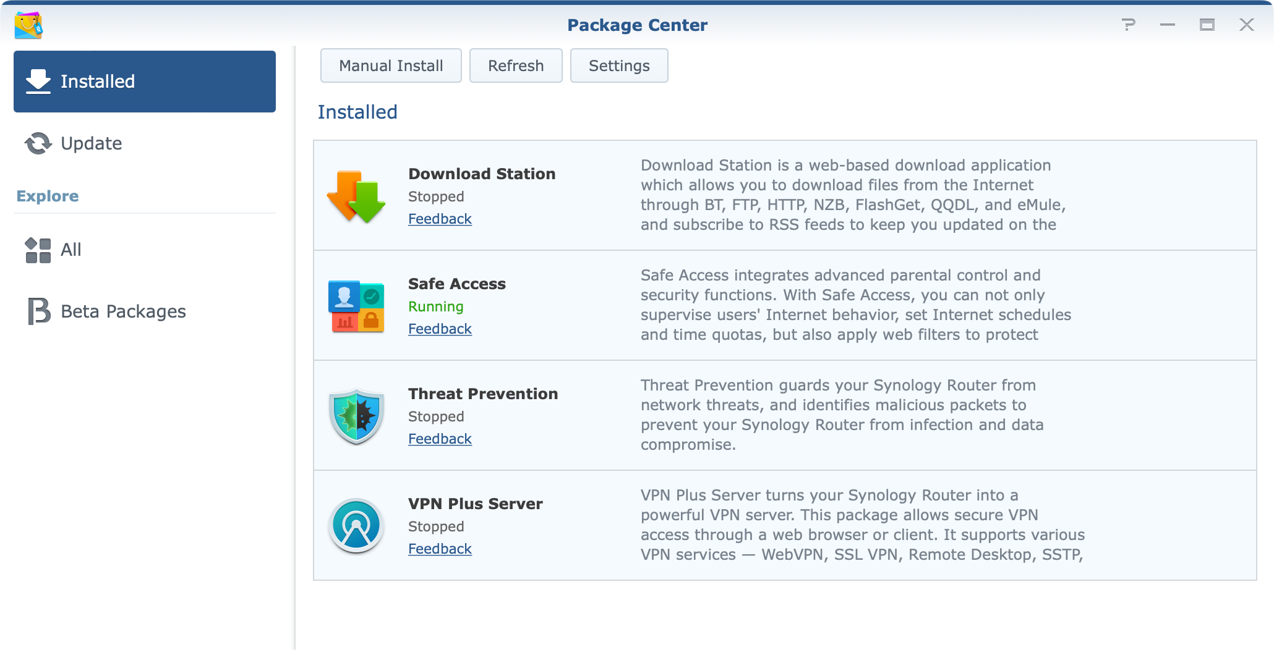This screenshot has height=650, width=1274.
Task: Click the VPN Plus Server description text
Action: point(863,525)
